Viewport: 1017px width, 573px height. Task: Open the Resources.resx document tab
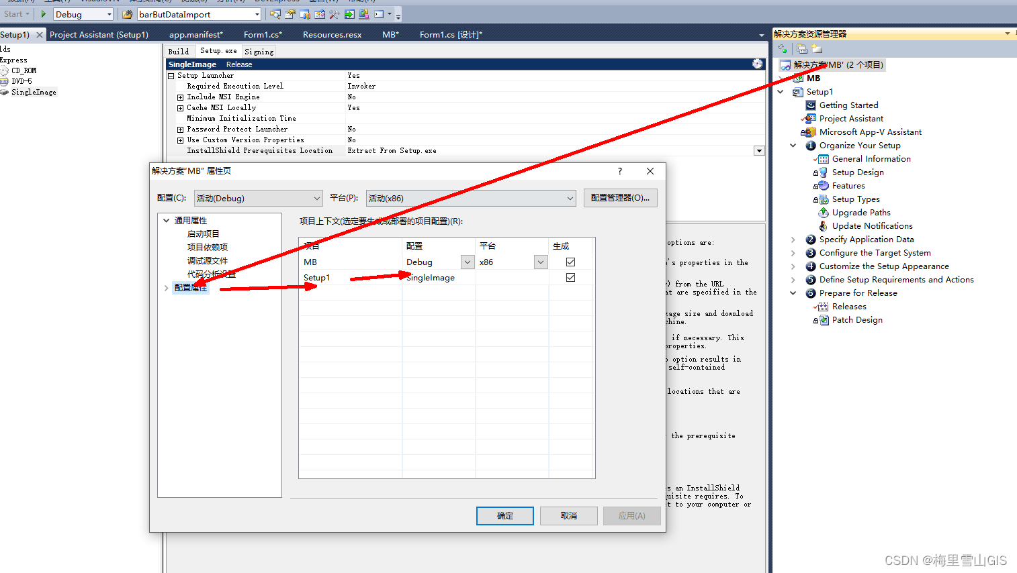pos(332,34)
